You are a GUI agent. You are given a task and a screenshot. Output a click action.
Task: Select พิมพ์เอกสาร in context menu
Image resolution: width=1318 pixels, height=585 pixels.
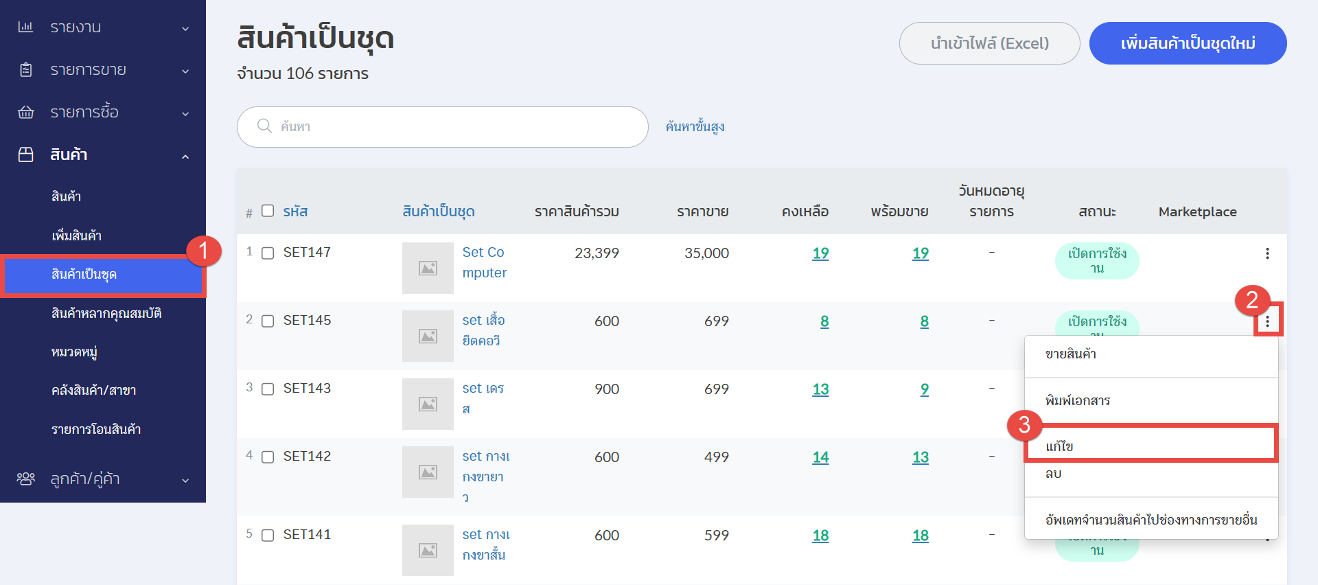[1151, 400]
